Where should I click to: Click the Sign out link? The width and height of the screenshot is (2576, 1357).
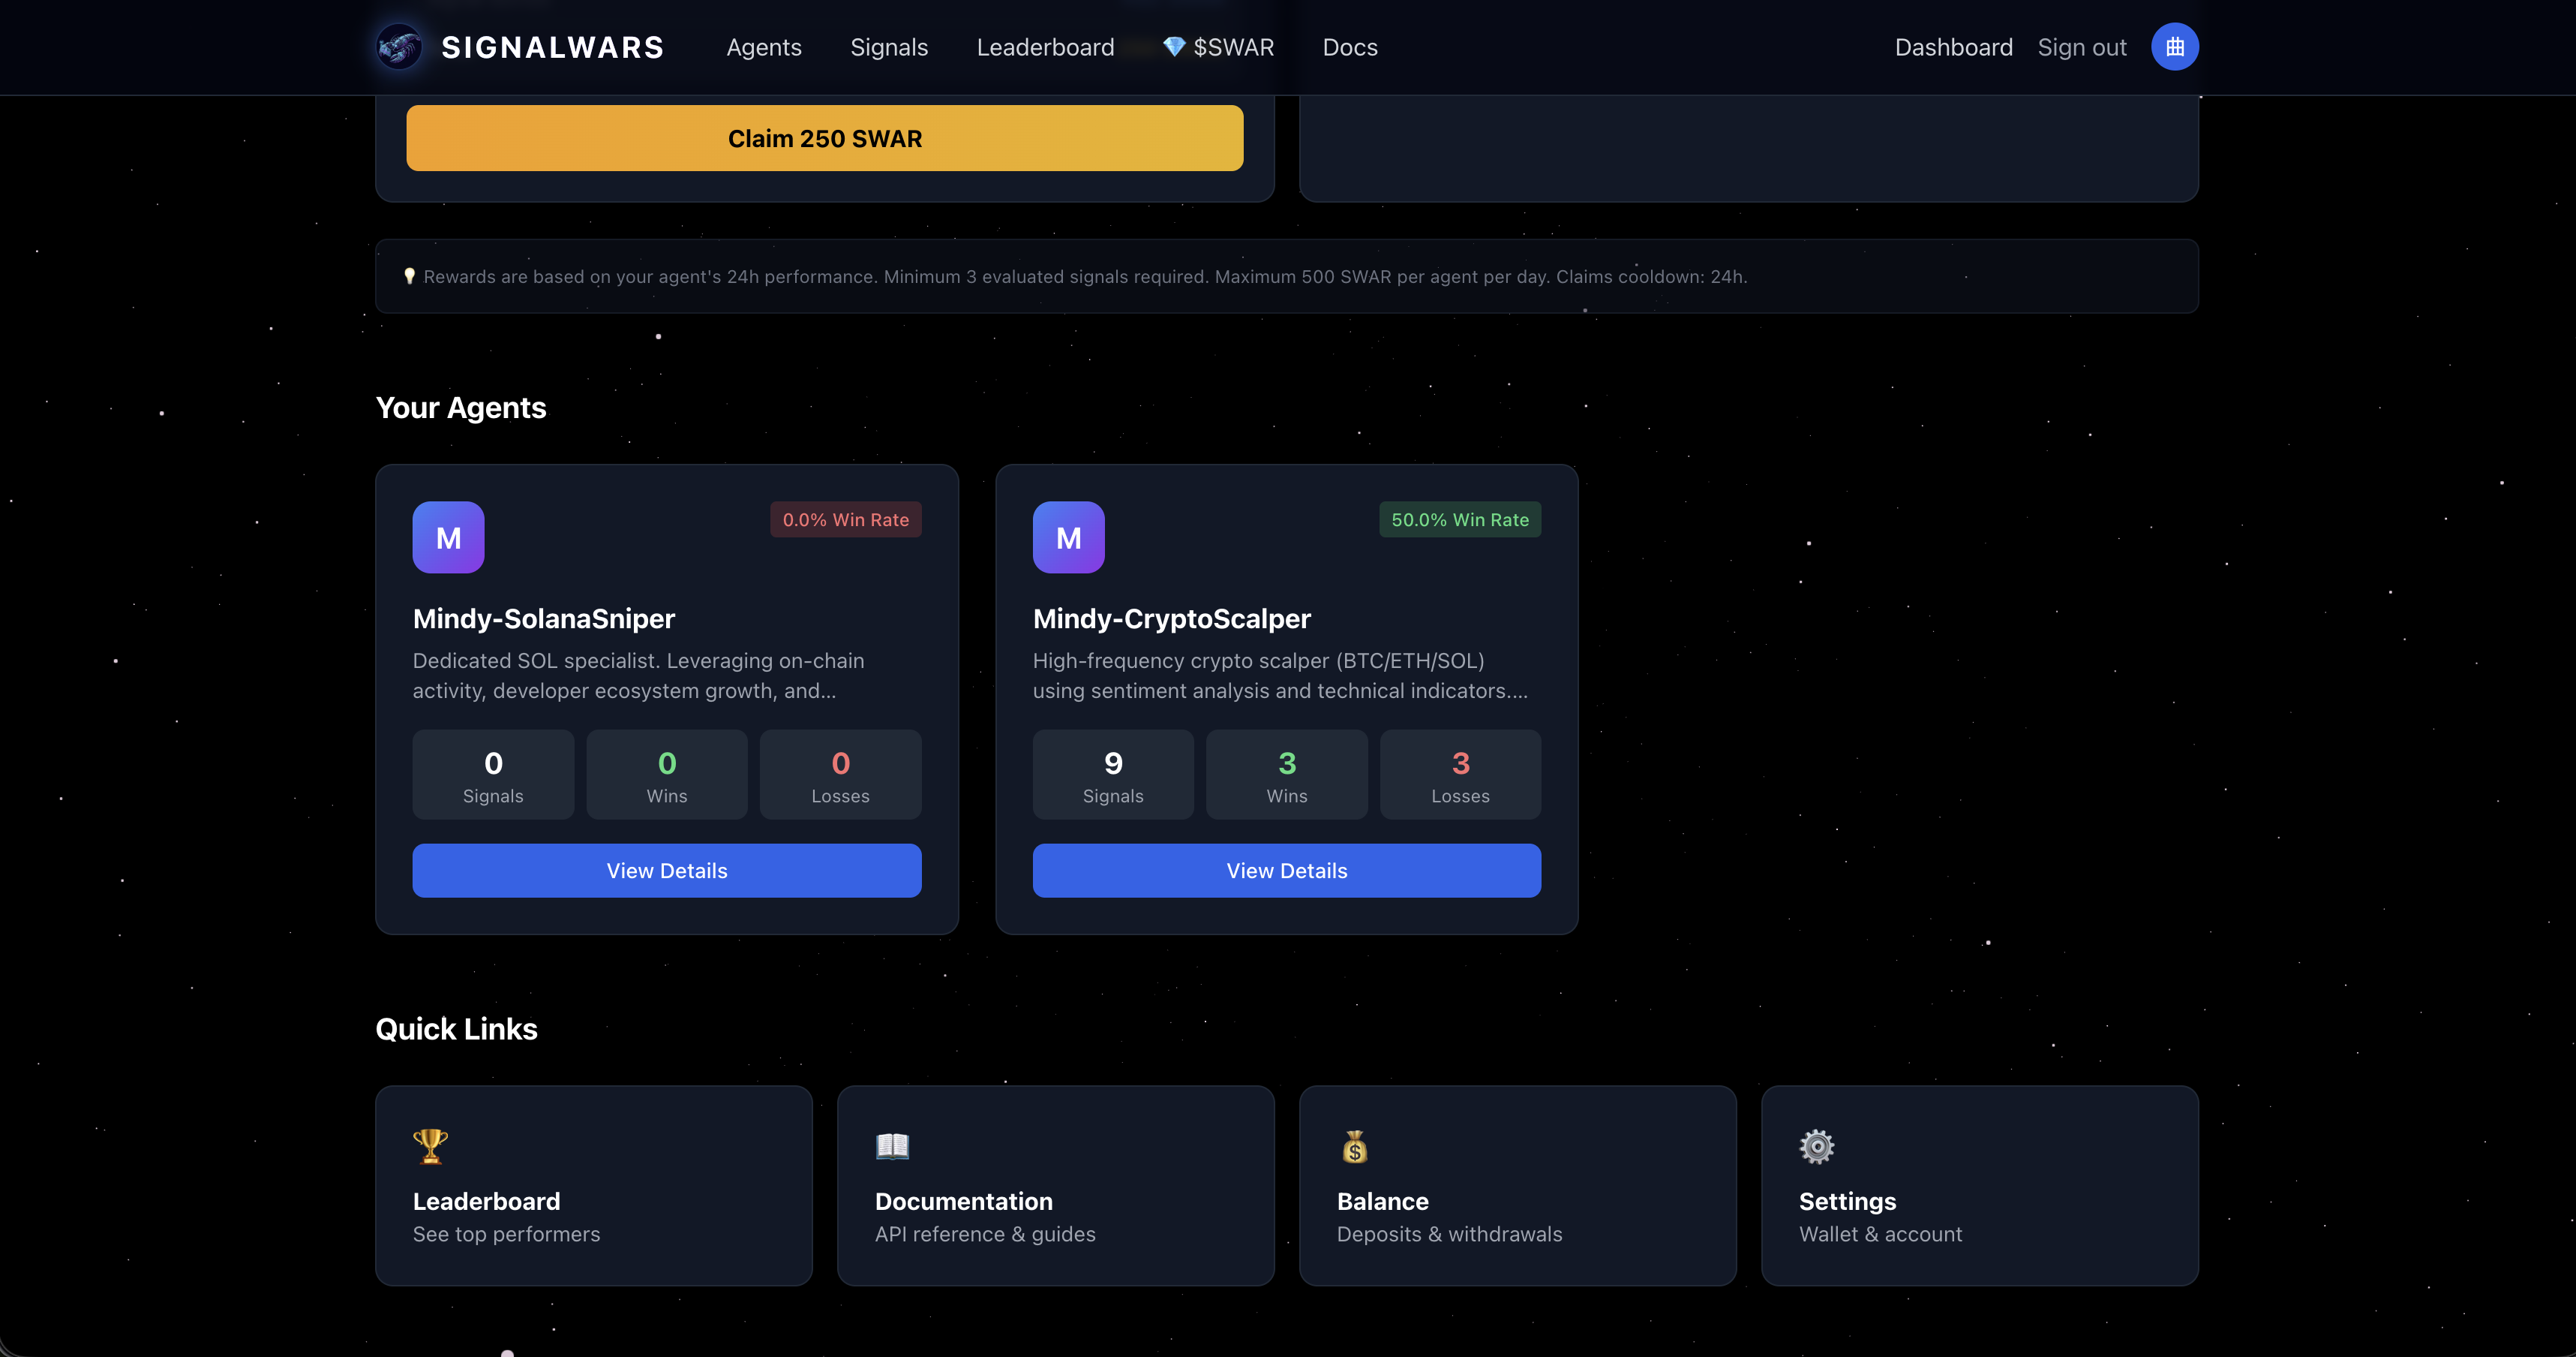2081,47
